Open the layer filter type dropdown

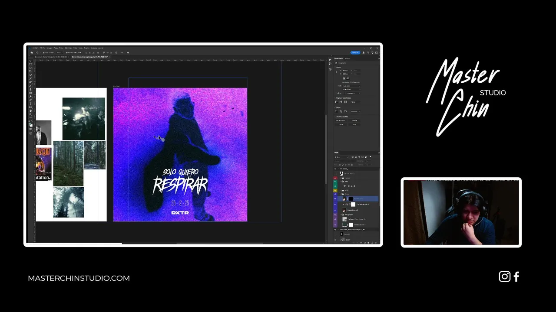(x=341, y=157)
